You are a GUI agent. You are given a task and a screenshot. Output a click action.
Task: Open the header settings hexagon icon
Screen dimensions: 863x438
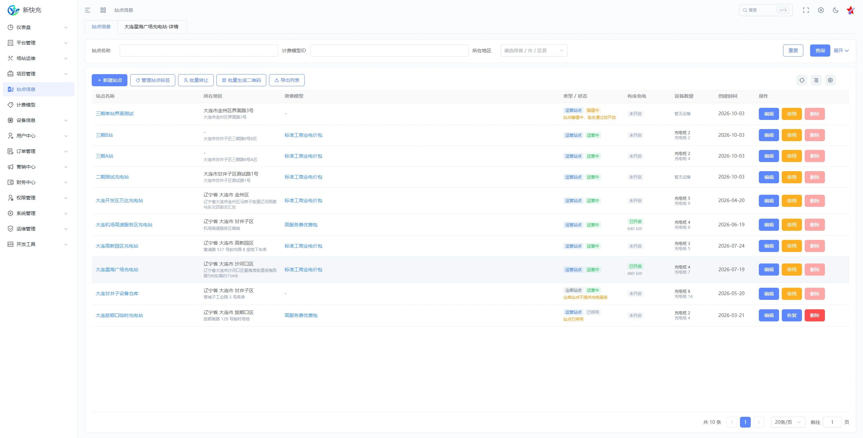tap(821, 10)
